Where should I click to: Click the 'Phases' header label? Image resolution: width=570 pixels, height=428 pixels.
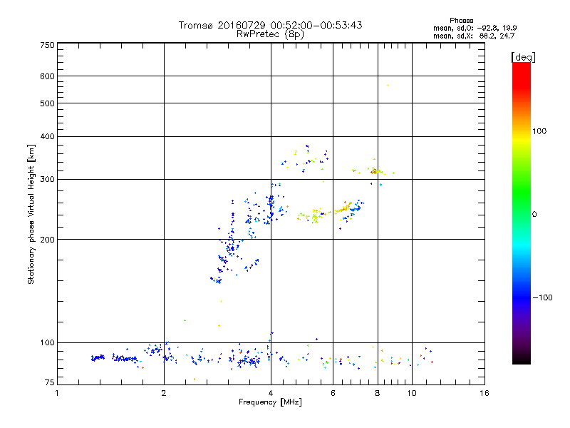461,21
